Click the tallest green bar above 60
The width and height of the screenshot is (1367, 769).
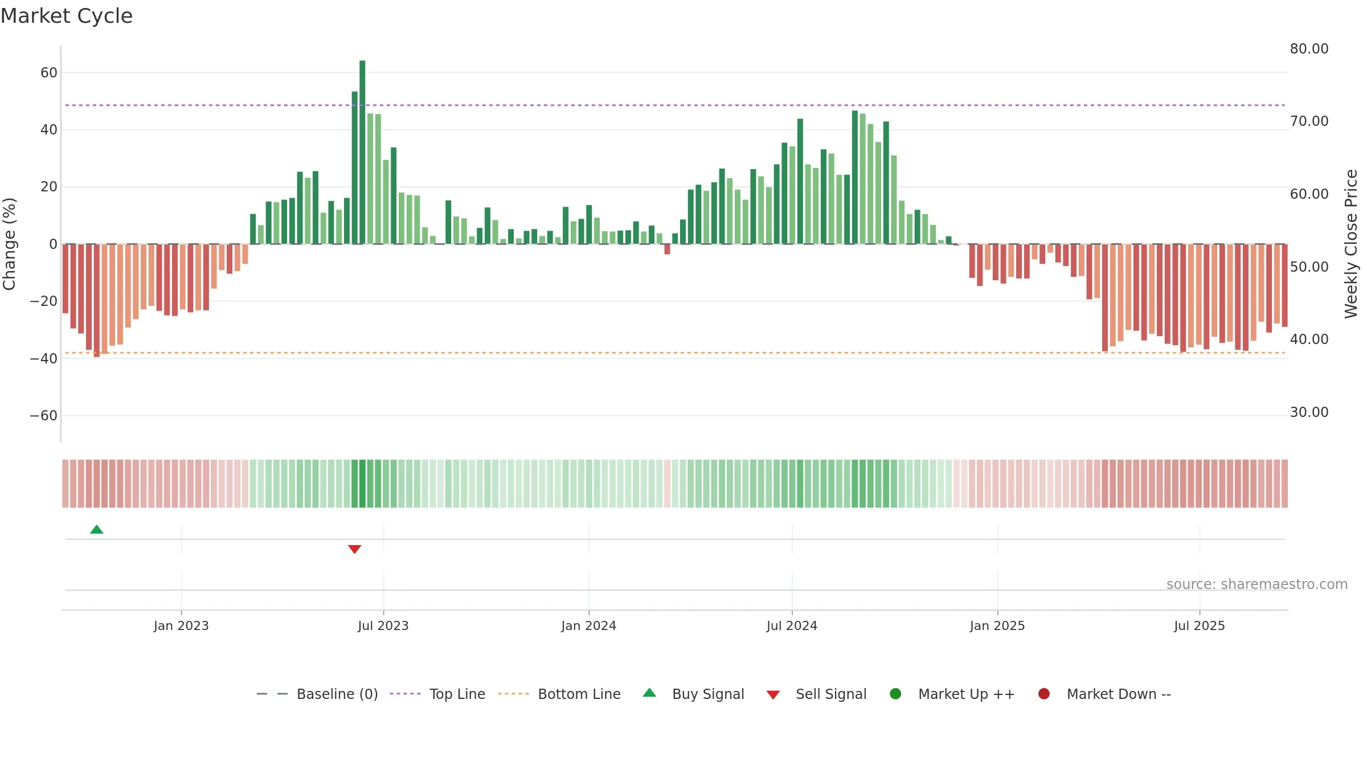coord(362,152)
